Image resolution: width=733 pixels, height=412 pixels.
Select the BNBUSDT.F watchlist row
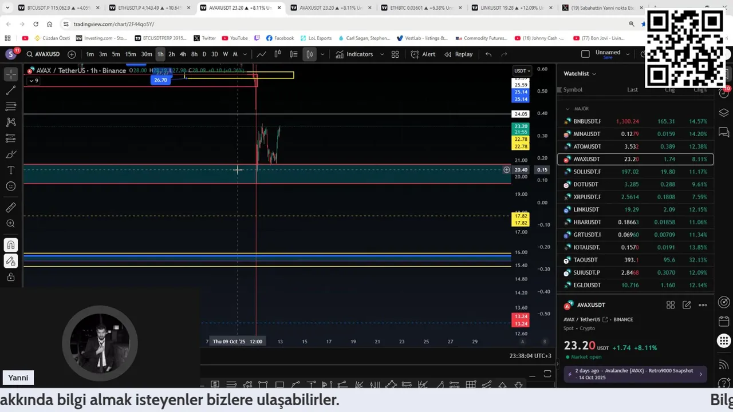[635, 121]
